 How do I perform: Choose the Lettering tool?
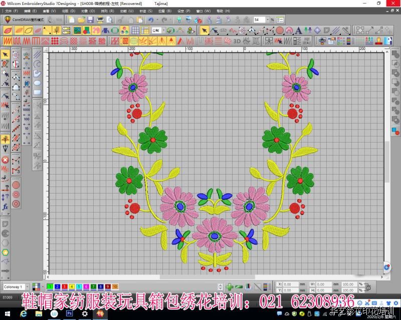(x=298, y=30)
